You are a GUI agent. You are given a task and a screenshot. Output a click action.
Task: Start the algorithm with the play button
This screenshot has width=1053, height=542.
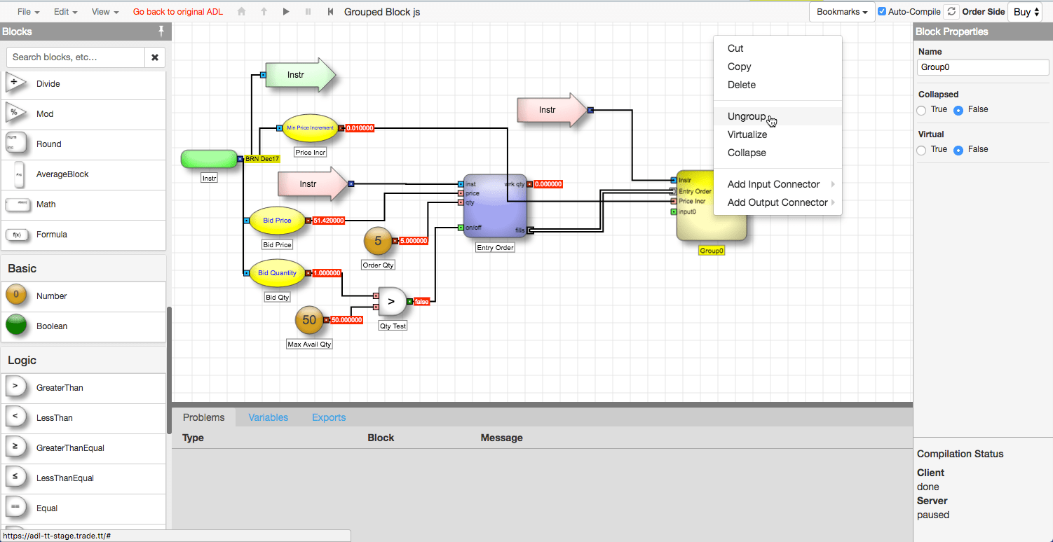coord(286,12)
